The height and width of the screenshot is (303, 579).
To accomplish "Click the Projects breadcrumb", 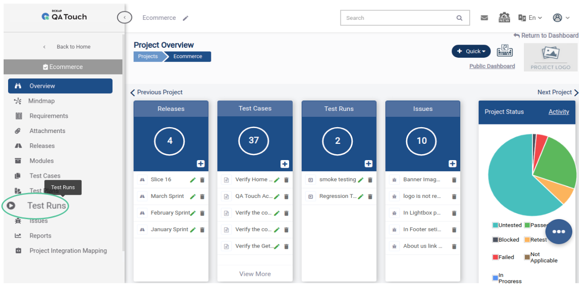I will 148,57.
